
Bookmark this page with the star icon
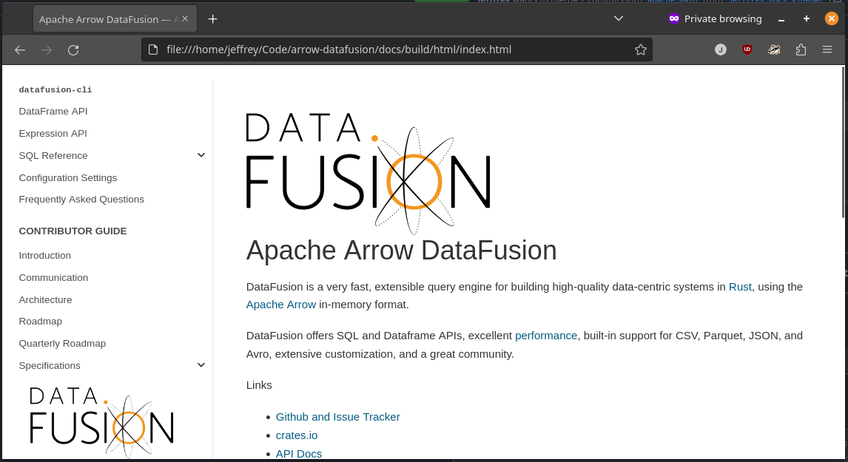click(641, 50)
